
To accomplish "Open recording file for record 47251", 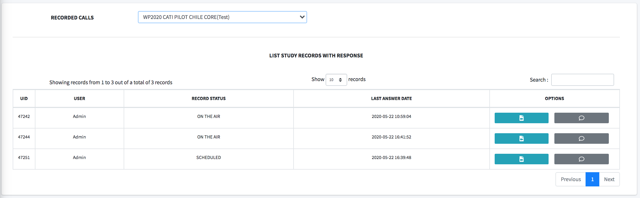I will pyautogui.click(x=521, y=159).
